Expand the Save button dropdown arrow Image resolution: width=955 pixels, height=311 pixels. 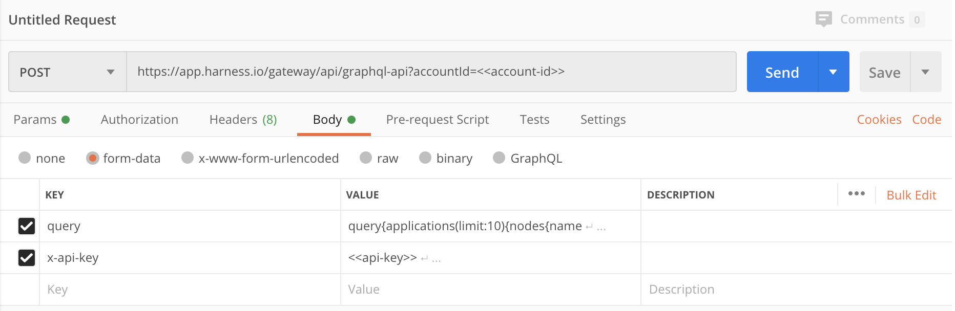click(x=926, y=72)
